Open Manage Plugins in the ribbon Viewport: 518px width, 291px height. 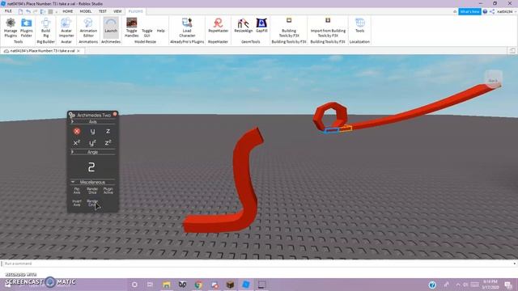coord(11,27)
